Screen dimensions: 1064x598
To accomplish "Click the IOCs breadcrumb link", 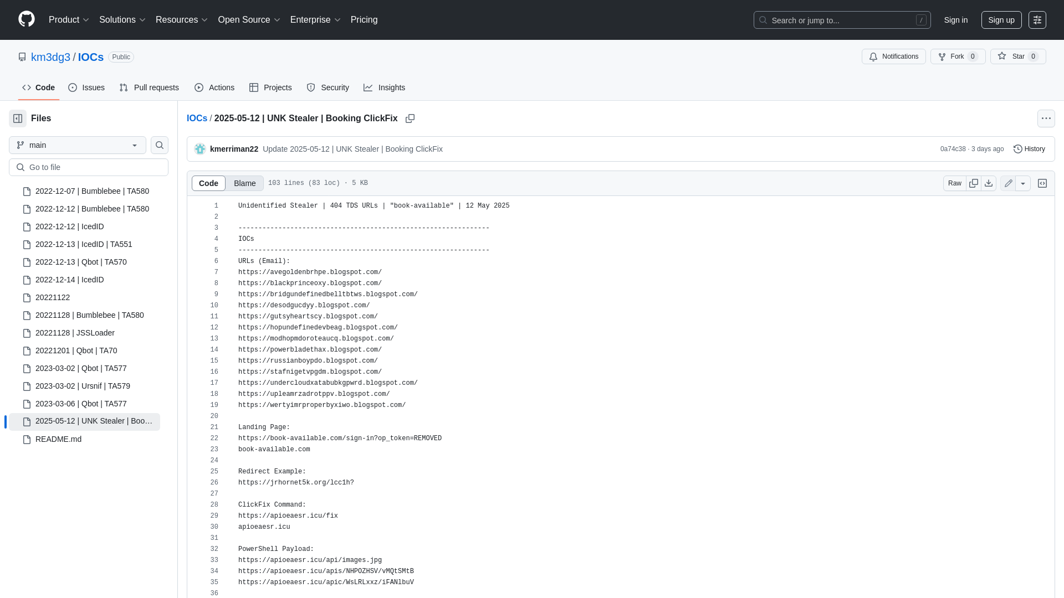I will pyautogui.click(x=197, y=118).
